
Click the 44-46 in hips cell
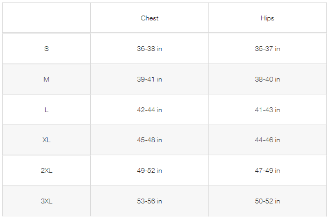coord(267,140)
